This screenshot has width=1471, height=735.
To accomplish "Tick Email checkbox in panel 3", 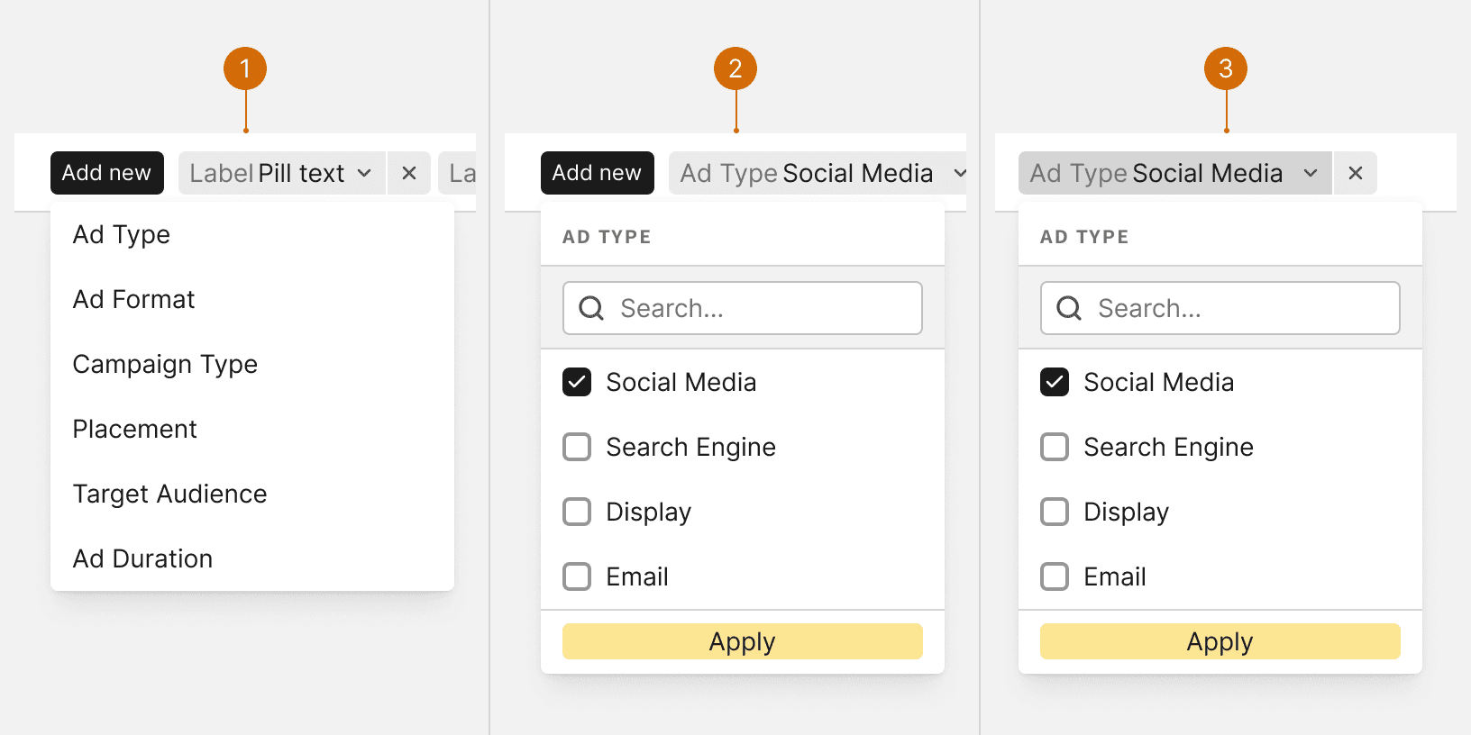I will (1055, 576).
